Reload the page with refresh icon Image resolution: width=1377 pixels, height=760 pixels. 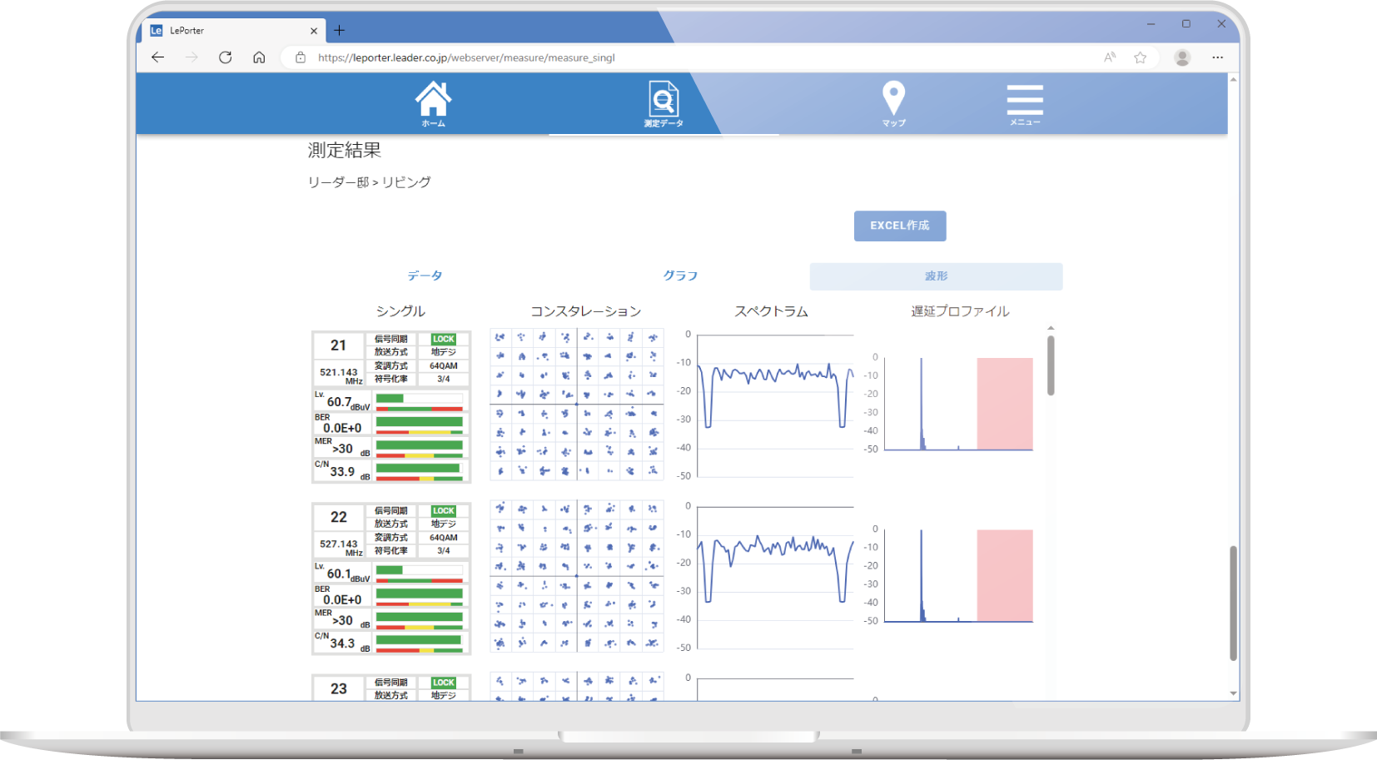(x=226, y=57)
